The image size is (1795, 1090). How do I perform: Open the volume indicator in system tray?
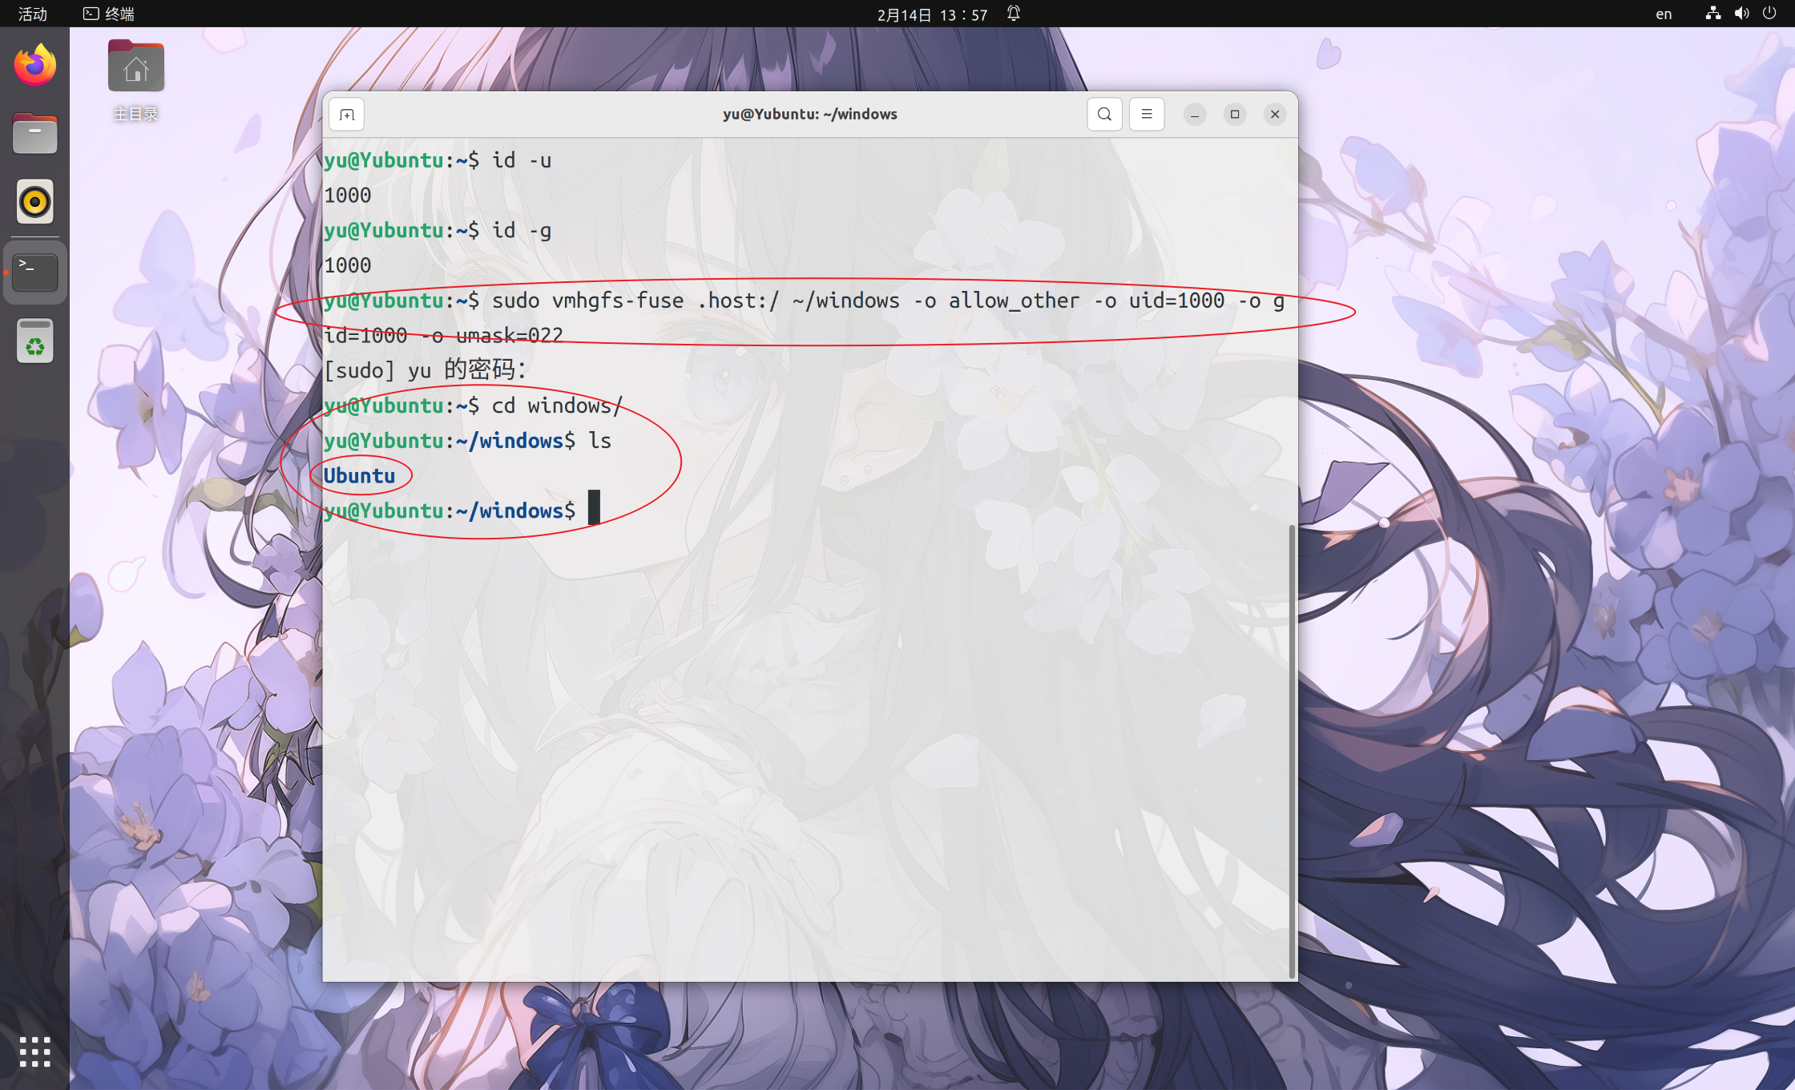click(1741, 14)
